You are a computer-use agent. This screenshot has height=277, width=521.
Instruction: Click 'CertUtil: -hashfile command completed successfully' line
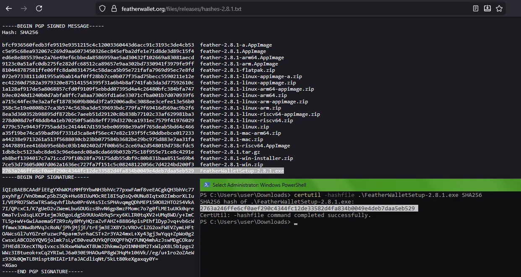coord(286,215)
